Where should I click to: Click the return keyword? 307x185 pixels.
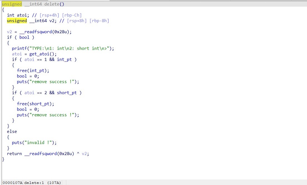(14, 154)
